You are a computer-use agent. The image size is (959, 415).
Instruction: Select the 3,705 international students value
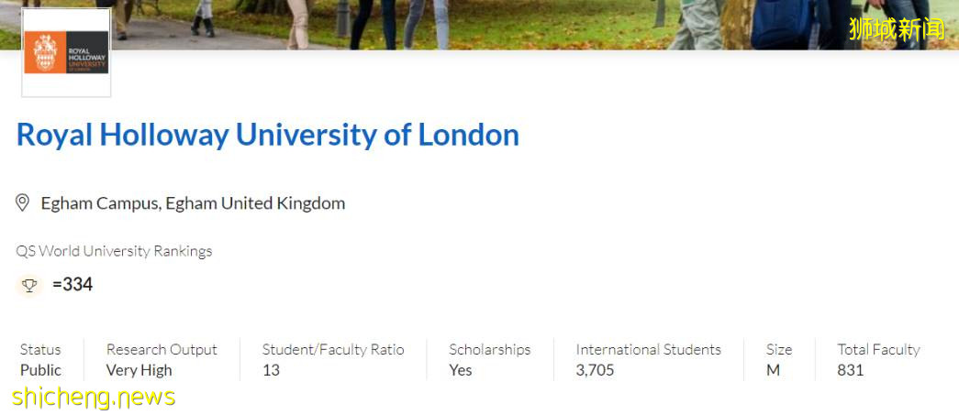[x=595, y=370]
